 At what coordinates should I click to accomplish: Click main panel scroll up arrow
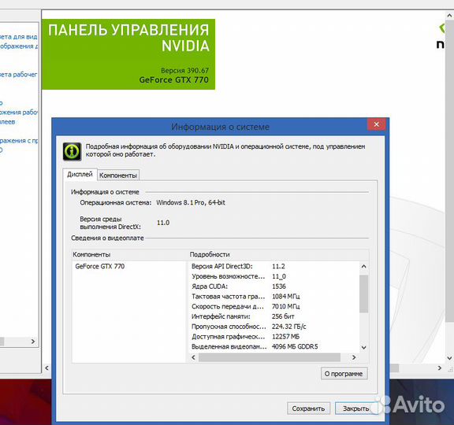pos(449,15)
